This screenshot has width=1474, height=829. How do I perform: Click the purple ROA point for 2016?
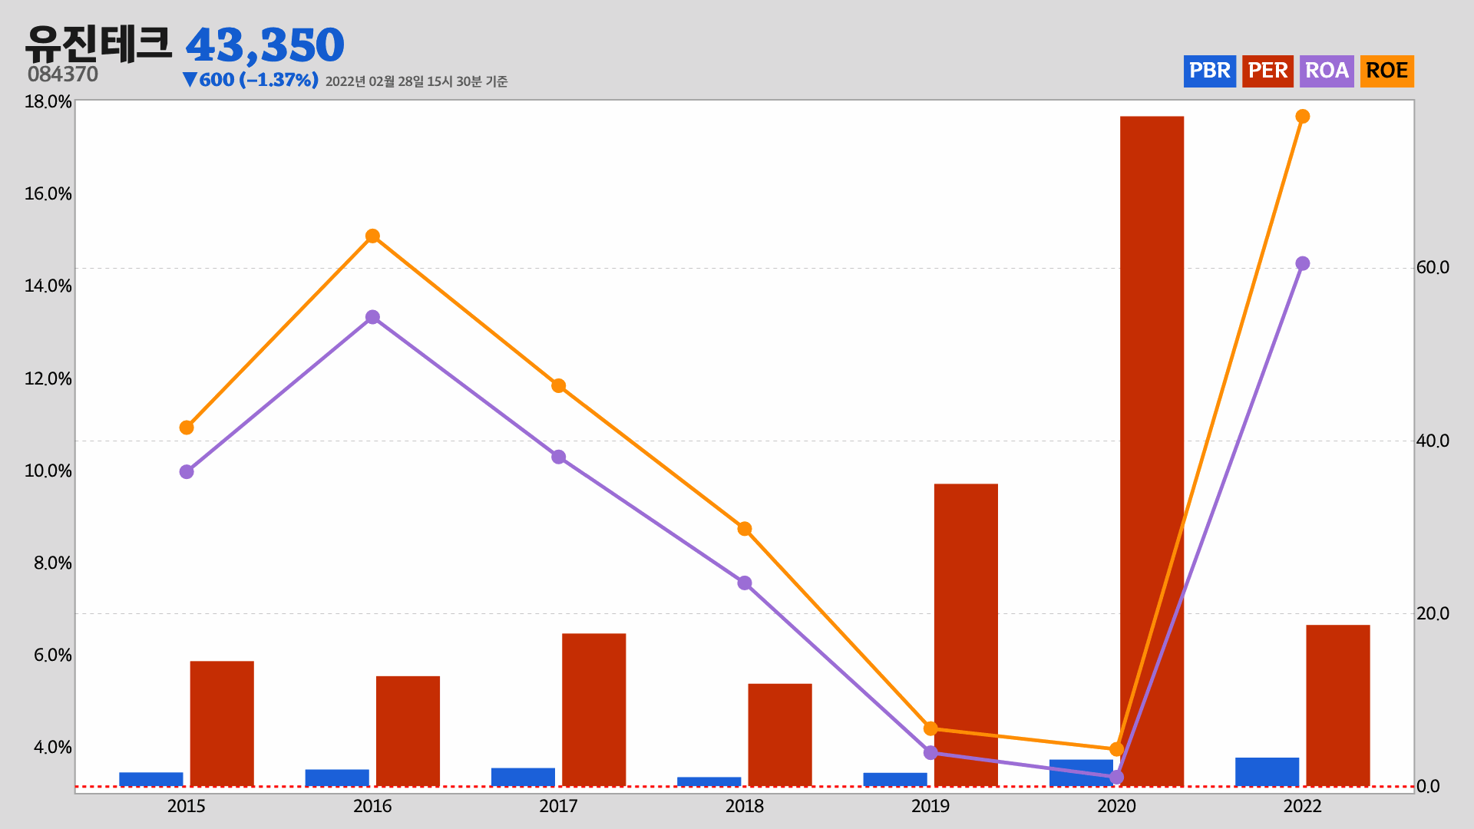(372, 317)
